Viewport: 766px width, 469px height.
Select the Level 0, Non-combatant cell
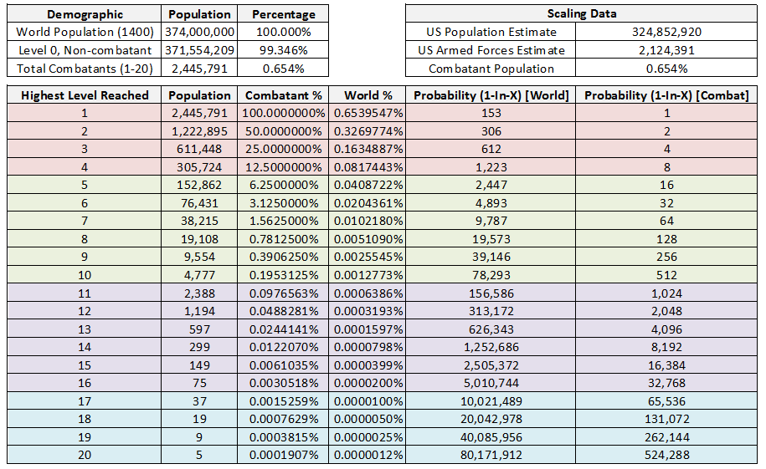(x=85, y=50)
